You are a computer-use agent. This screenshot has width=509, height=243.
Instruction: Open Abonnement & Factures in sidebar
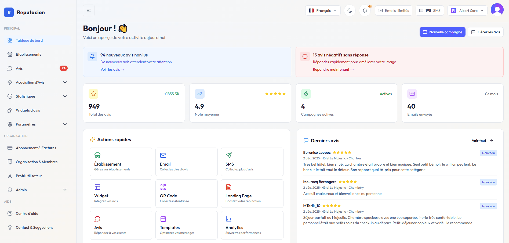coord(36,148)
